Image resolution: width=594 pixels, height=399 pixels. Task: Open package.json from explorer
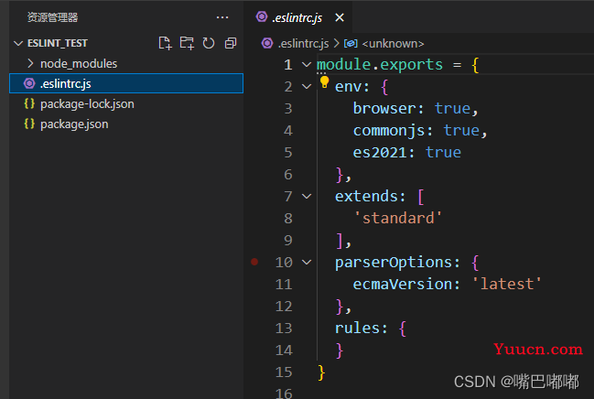(74, 124)
